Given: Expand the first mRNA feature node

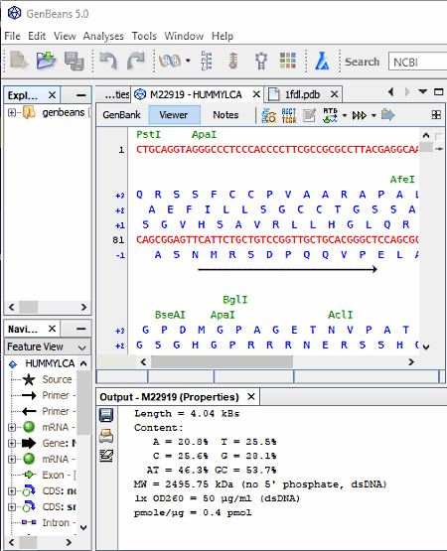Looking at the screenshot, I should point(12,427).
